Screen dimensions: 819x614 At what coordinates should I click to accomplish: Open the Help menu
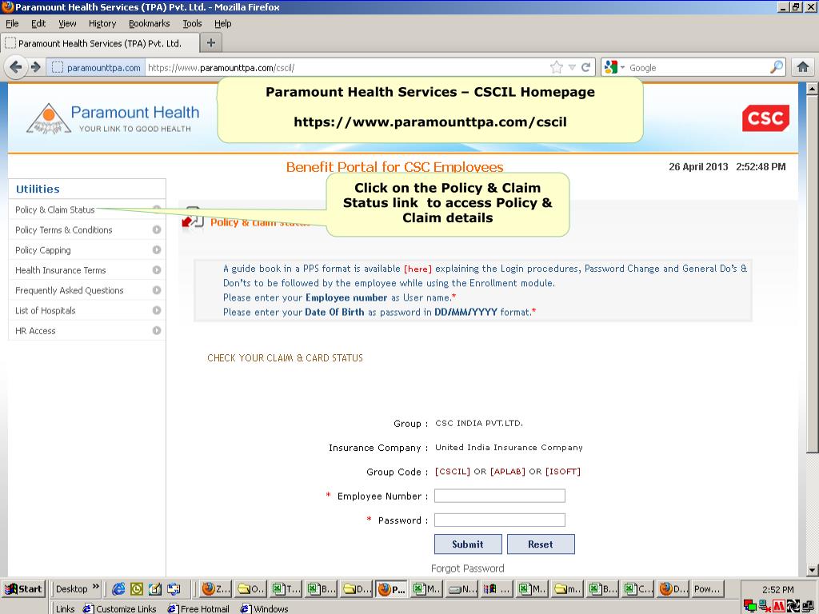coord(223,23)
